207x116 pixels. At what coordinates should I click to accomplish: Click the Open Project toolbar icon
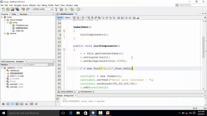(x=13, y=9)
